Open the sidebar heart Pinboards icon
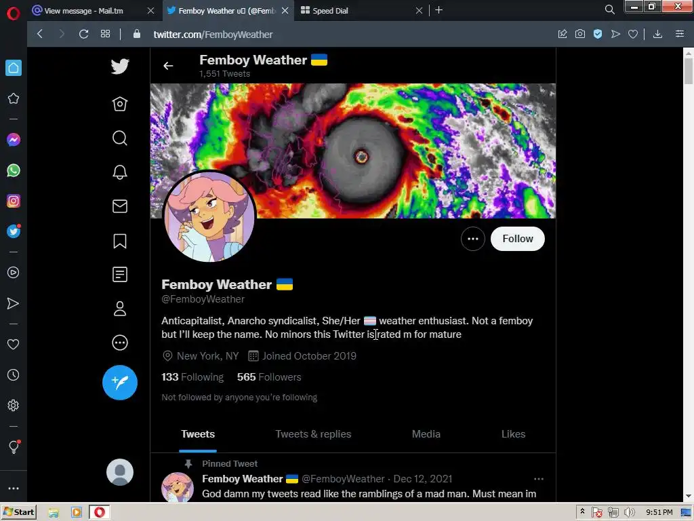This screenshot has width=694, height=521. click(x=14, y=344)
